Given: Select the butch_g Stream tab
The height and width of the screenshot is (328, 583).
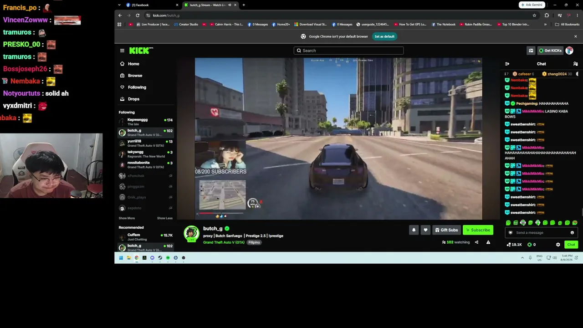Looking at the screenshot, I should [210, 5].
